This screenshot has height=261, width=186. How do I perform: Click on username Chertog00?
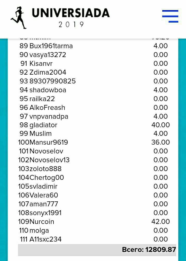(47, 178)
